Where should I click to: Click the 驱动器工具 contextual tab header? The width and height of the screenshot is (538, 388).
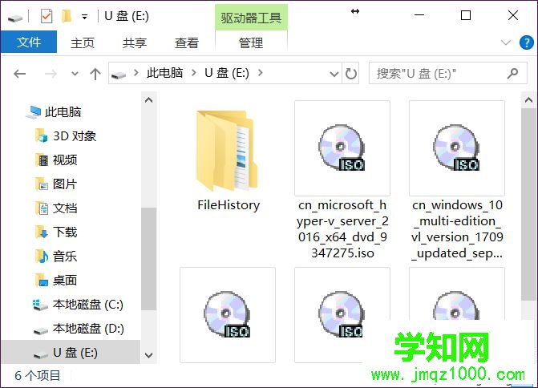(x=251, y=18)
